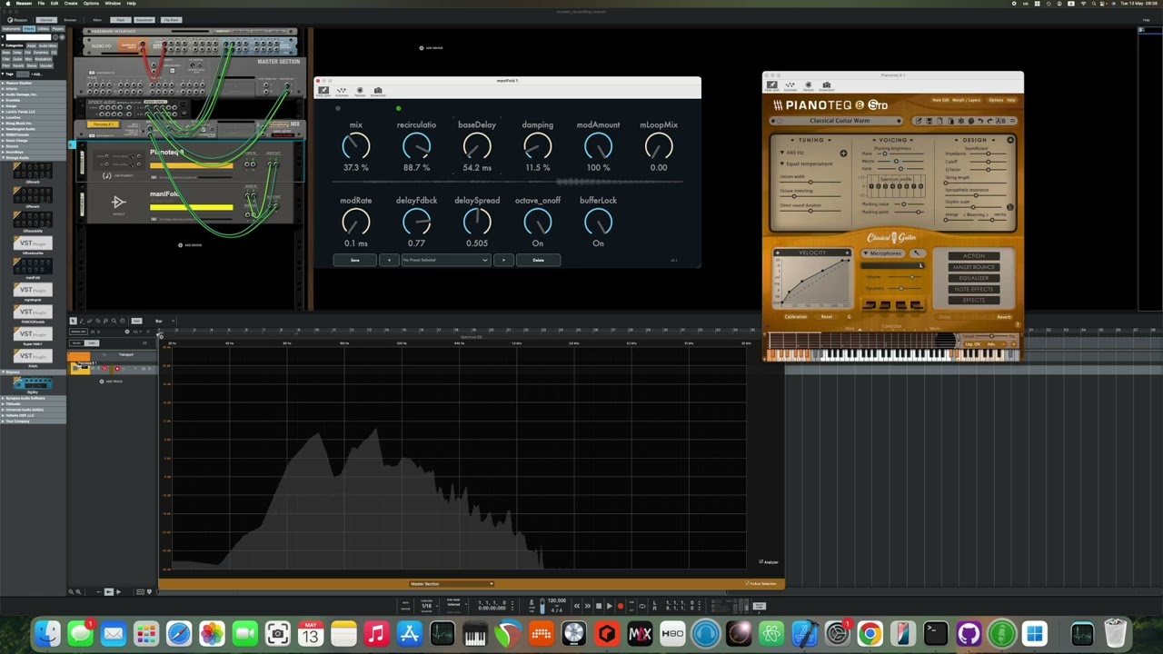Screen dimensions: 1163x654
Task: Open Music app from the Dock
Action: (376, 633)
